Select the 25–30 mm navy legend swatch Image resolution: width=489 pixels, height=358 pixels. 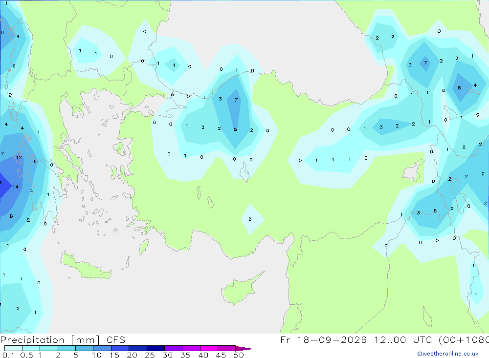(156, 348)
